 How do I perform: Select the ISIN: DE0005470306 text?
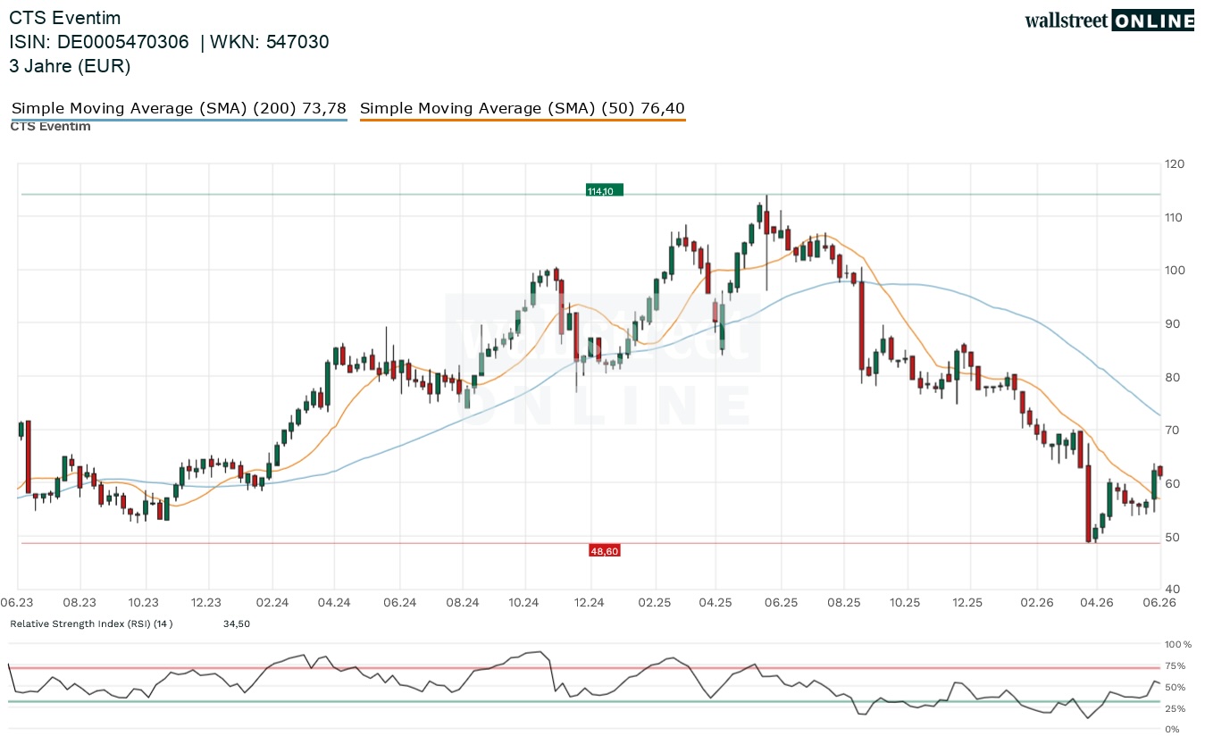pos(99,42)
